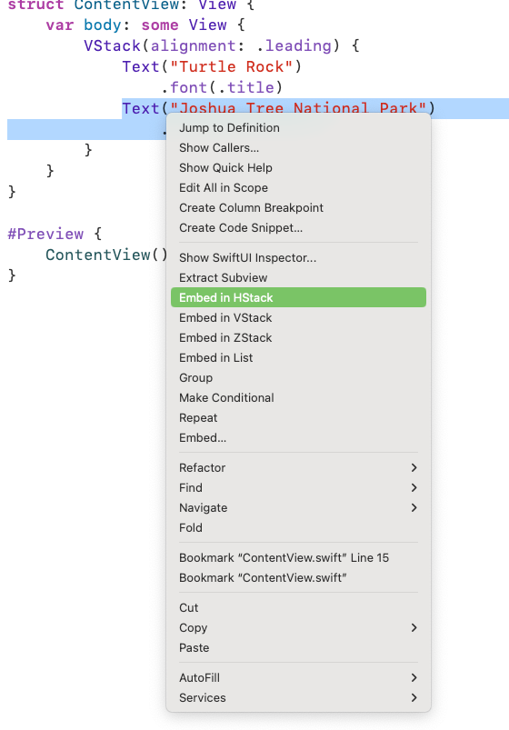Select Show Callers… menu entry
This screenshot has width=509, height=730.
(x=298, y=147)
